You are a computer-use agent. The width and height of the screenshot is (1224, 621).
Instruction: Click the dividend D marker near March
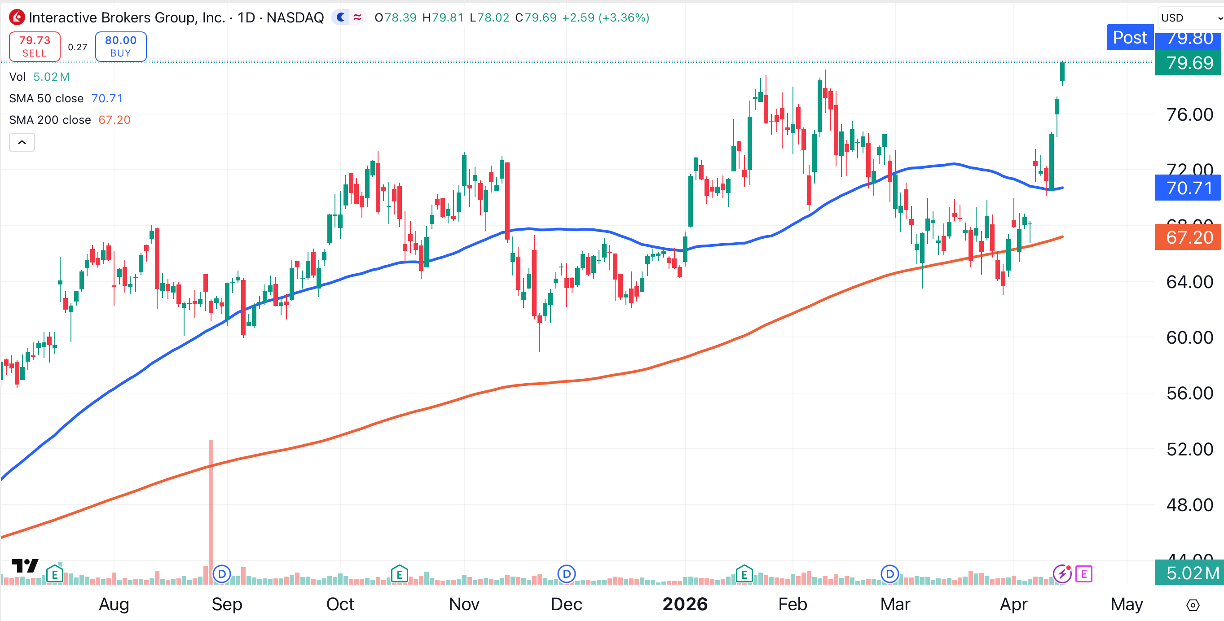pos(889,574)
